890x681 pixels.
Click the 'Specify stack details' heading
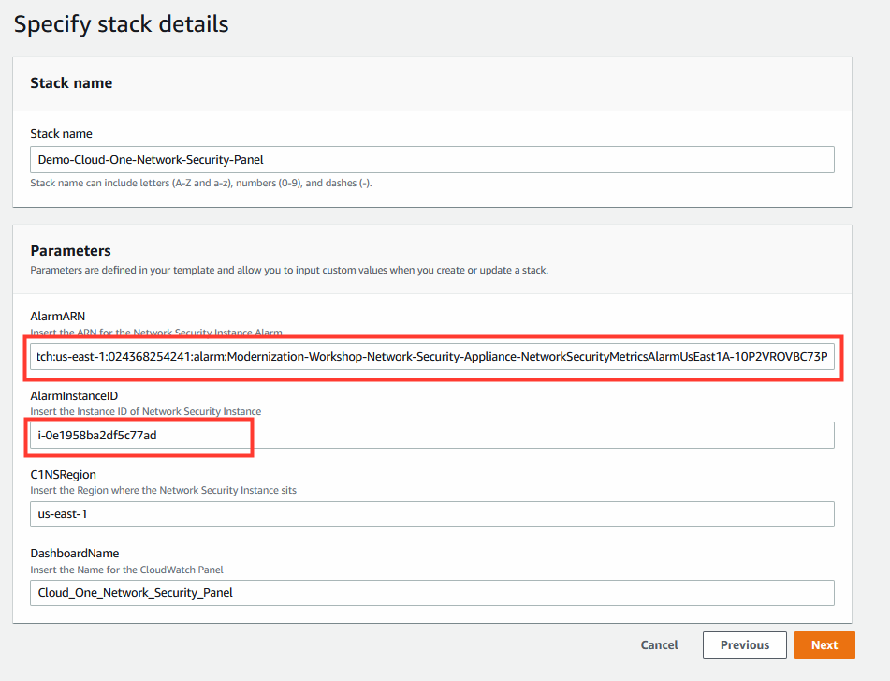point(121,24)
